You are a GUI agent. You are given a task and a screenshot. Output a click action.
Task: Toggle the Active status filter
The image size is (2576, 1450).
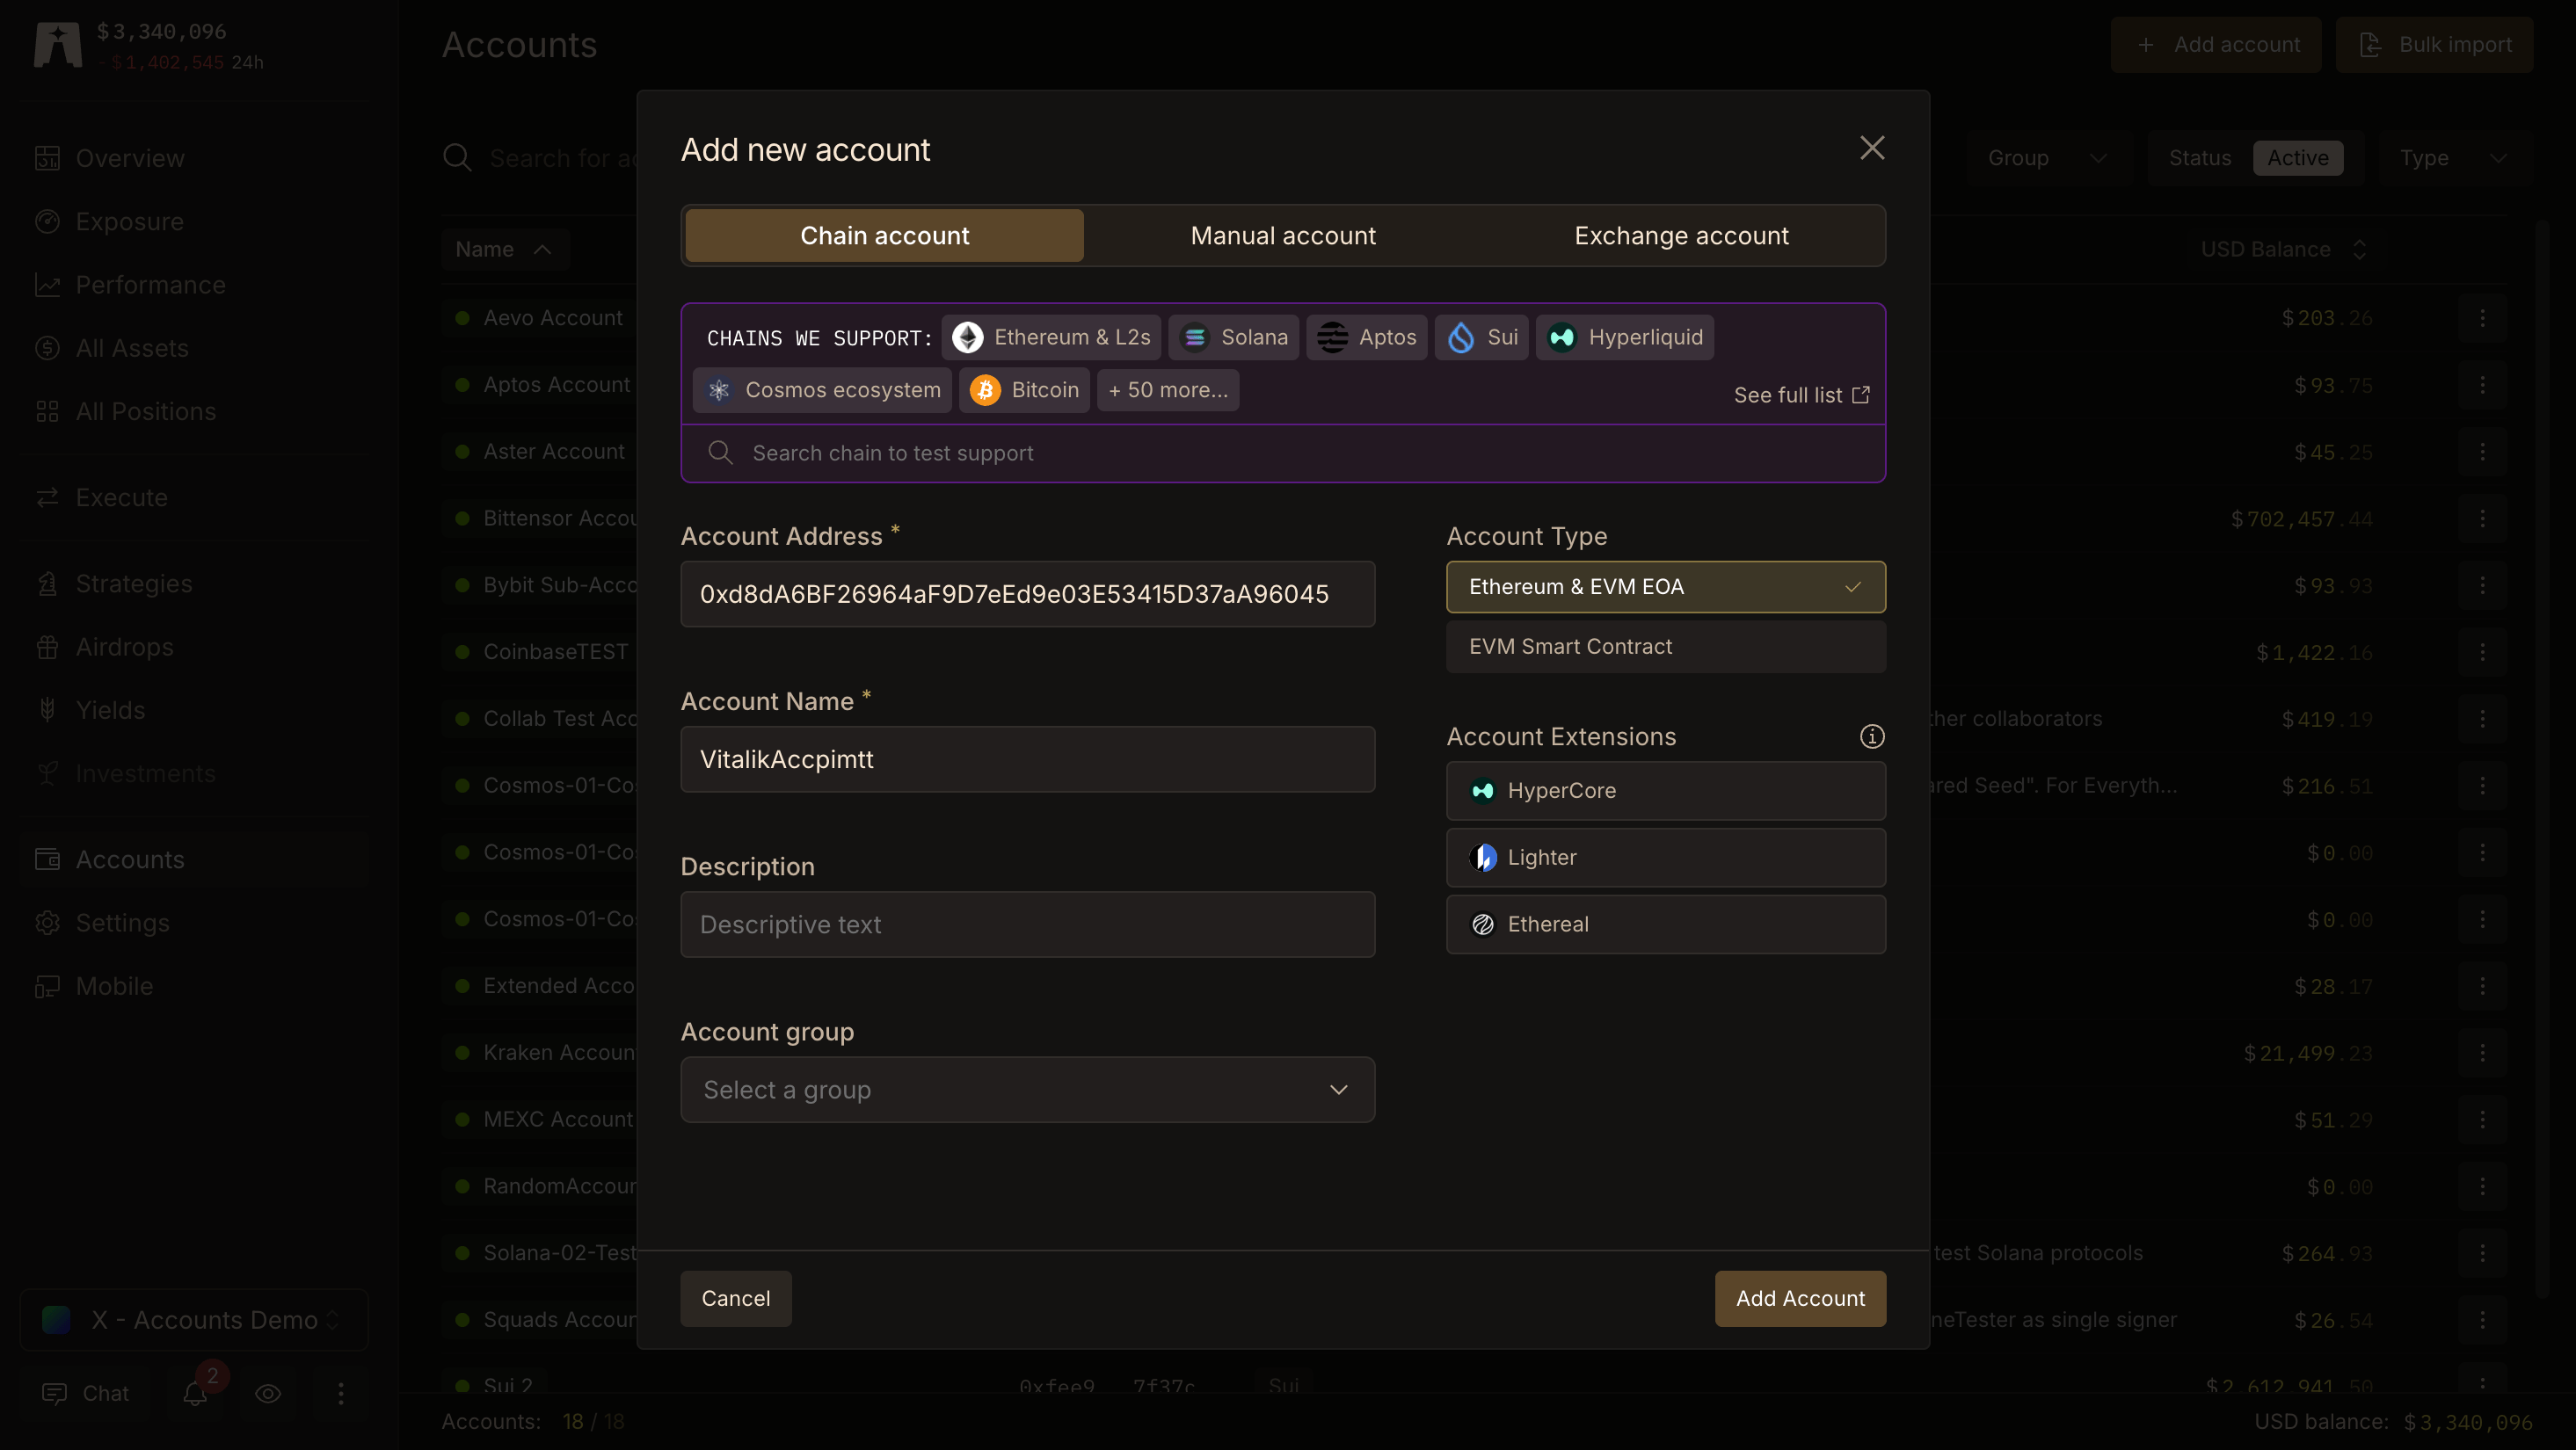(2297, 158)
